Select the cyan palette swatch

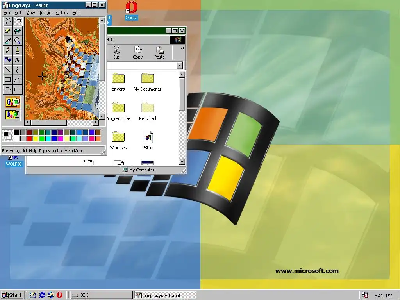coord(48,139)
